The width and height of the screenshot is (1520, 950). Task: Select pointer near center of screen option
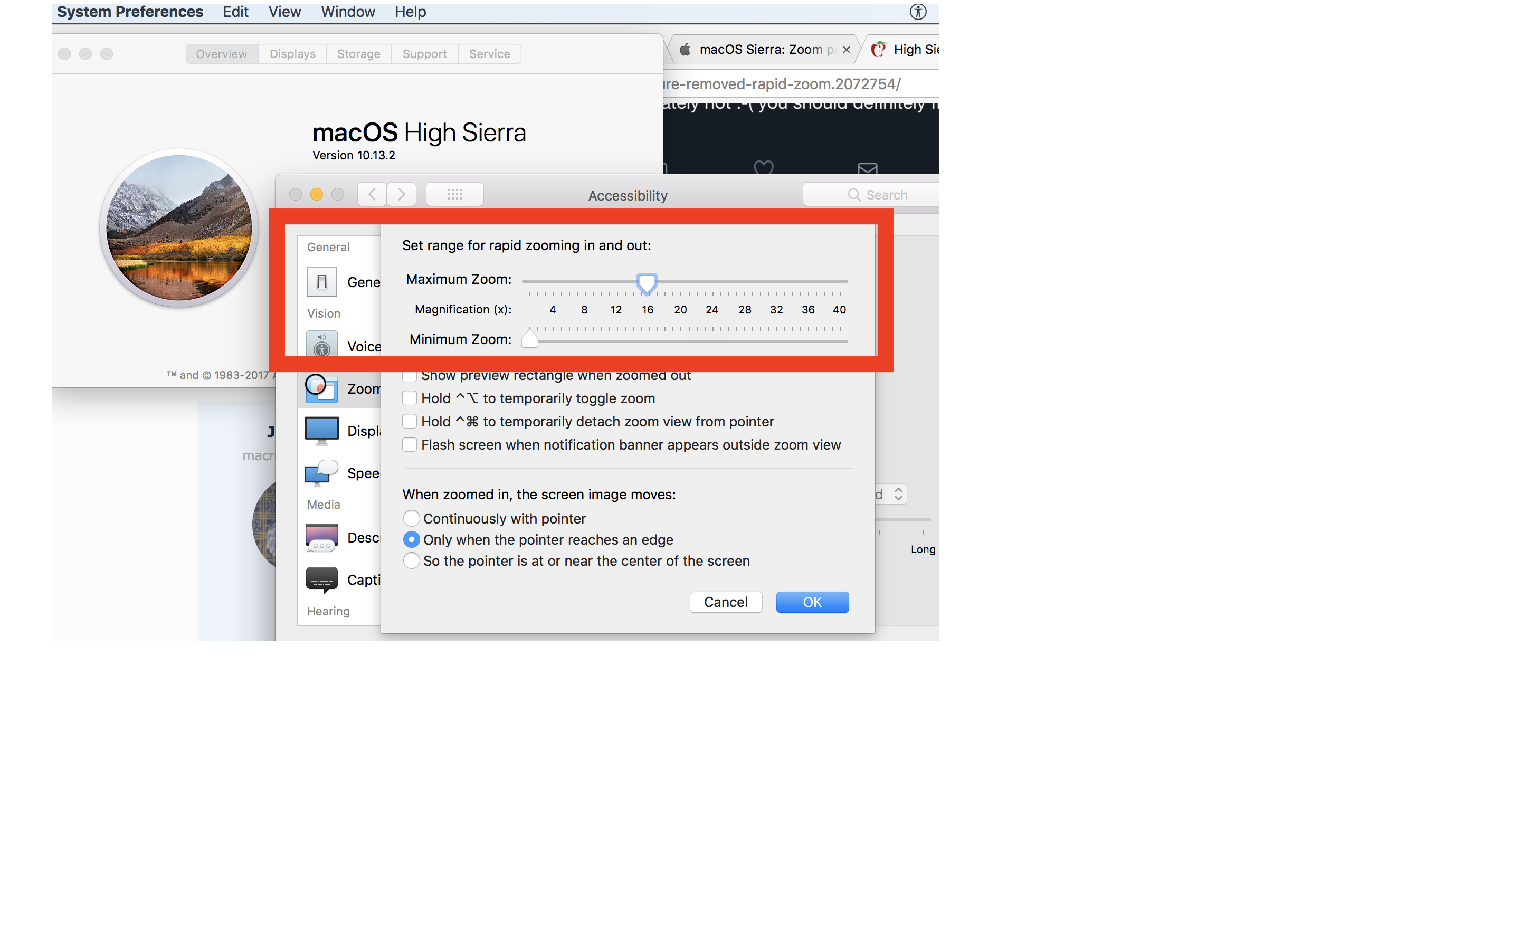(x=412, y=560)
